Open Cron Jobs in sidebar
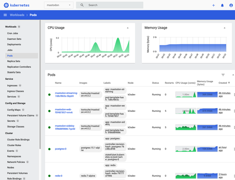This screenshot has height=180, width=235. point(13,33)
